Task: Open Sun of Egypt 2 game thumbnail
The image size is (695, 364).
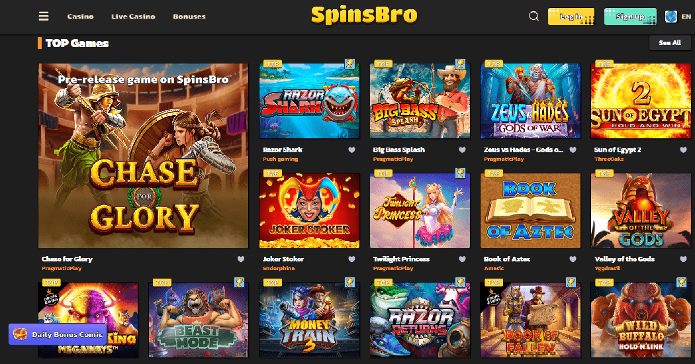Action: coord(641,101)
